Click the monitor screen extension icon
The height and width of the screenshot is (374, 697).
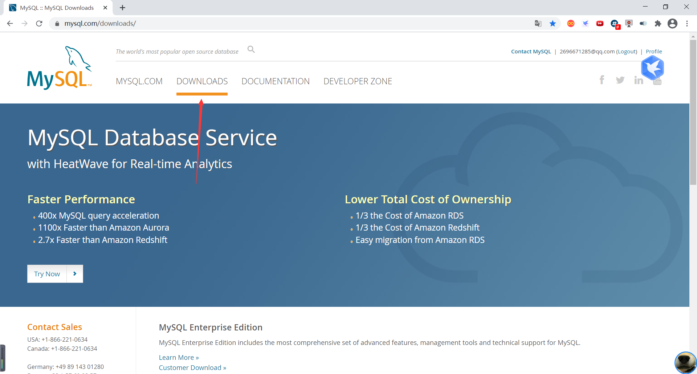[x=629, y=24]
